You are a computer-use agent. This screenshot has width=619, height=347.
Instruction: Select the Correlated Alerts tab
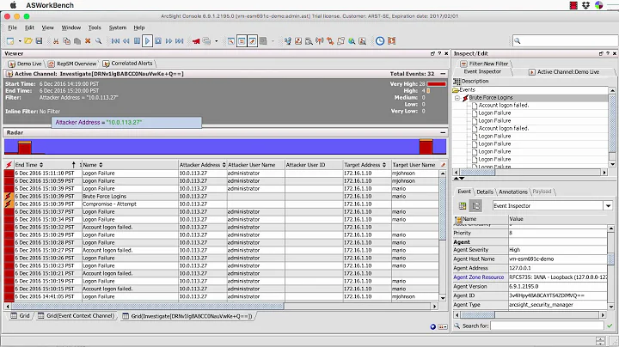click(128, 63)
